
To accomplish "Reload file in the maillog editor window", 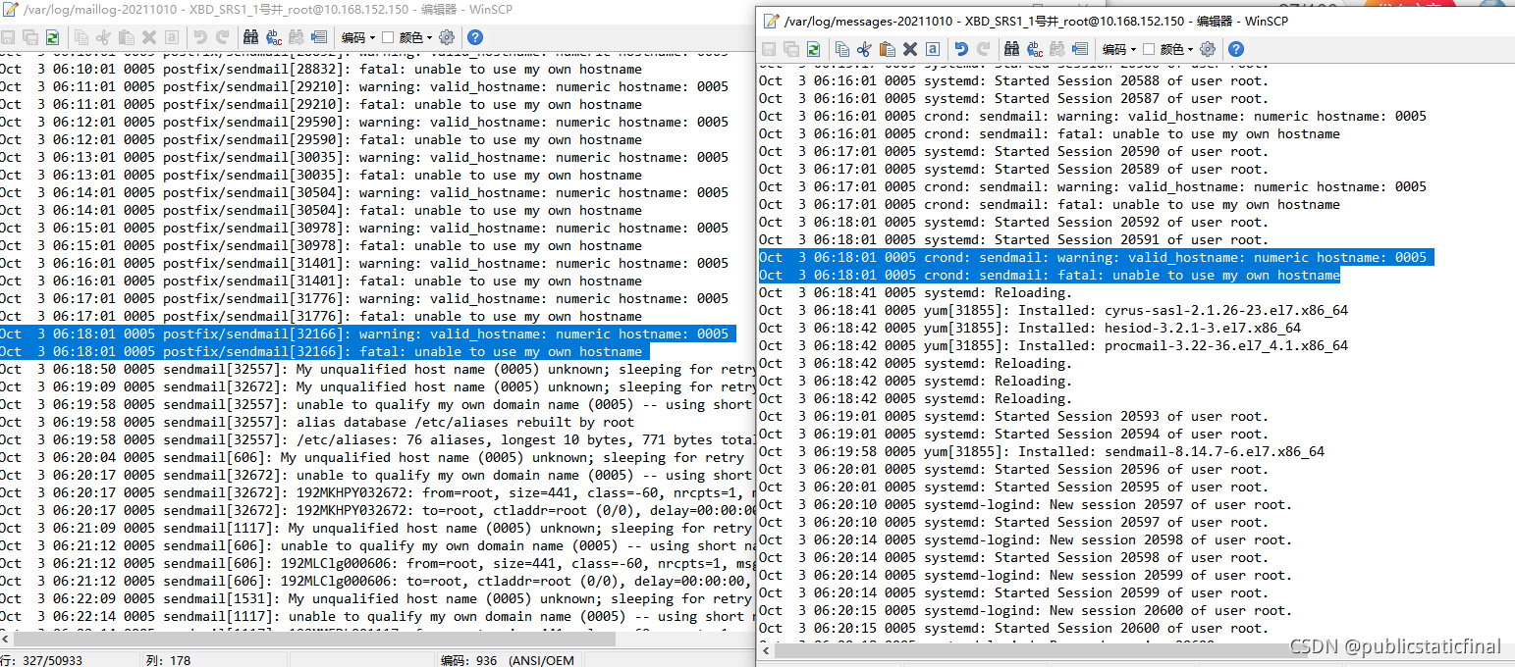I will pyautogui.click(x=52, y=37).
